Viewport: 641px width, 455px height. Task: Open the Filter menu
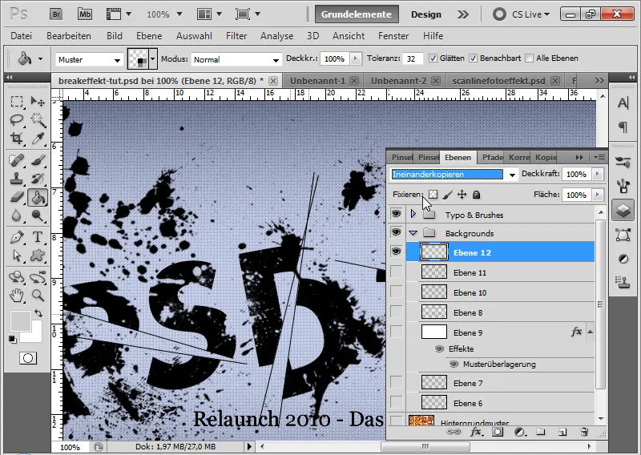(x=236, y=36)
